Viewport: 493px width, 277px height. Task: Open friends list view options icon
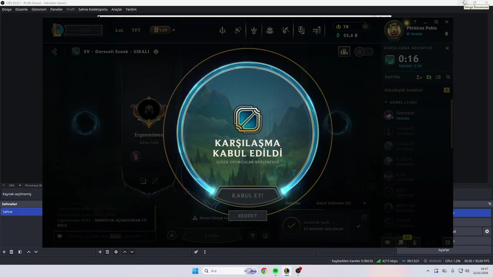pyautogui.click(x=438, y=77)
